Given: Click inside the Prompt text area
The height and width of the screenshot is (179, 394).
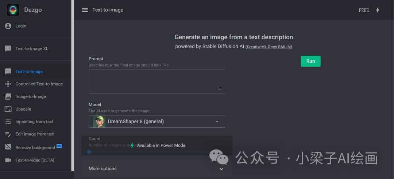Looking at the screenshot, I should pyautogui.click(x=157, y=81).
